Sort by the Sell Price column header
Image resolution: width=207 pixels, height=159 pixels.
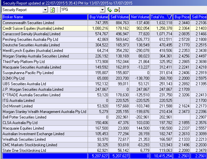click(x=199, y=17)
